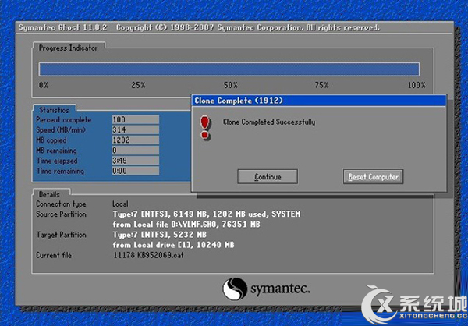468x326 pixels.
Task: Click the "Speed (MB/min)" label
Action: [x=61, y=130]
